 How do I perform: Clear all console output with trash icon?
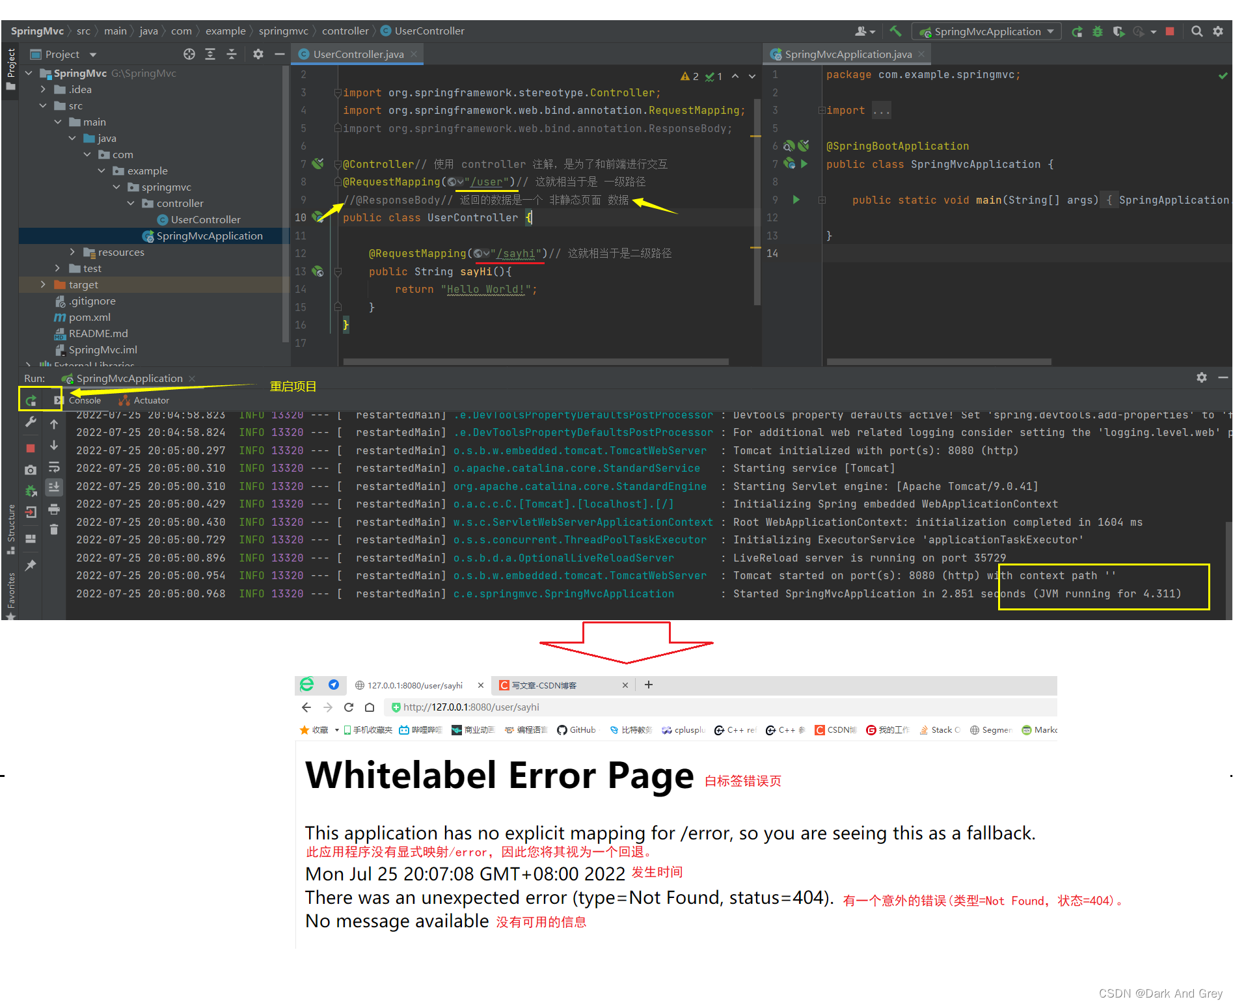pyautogui.click(x=54, y=530)
